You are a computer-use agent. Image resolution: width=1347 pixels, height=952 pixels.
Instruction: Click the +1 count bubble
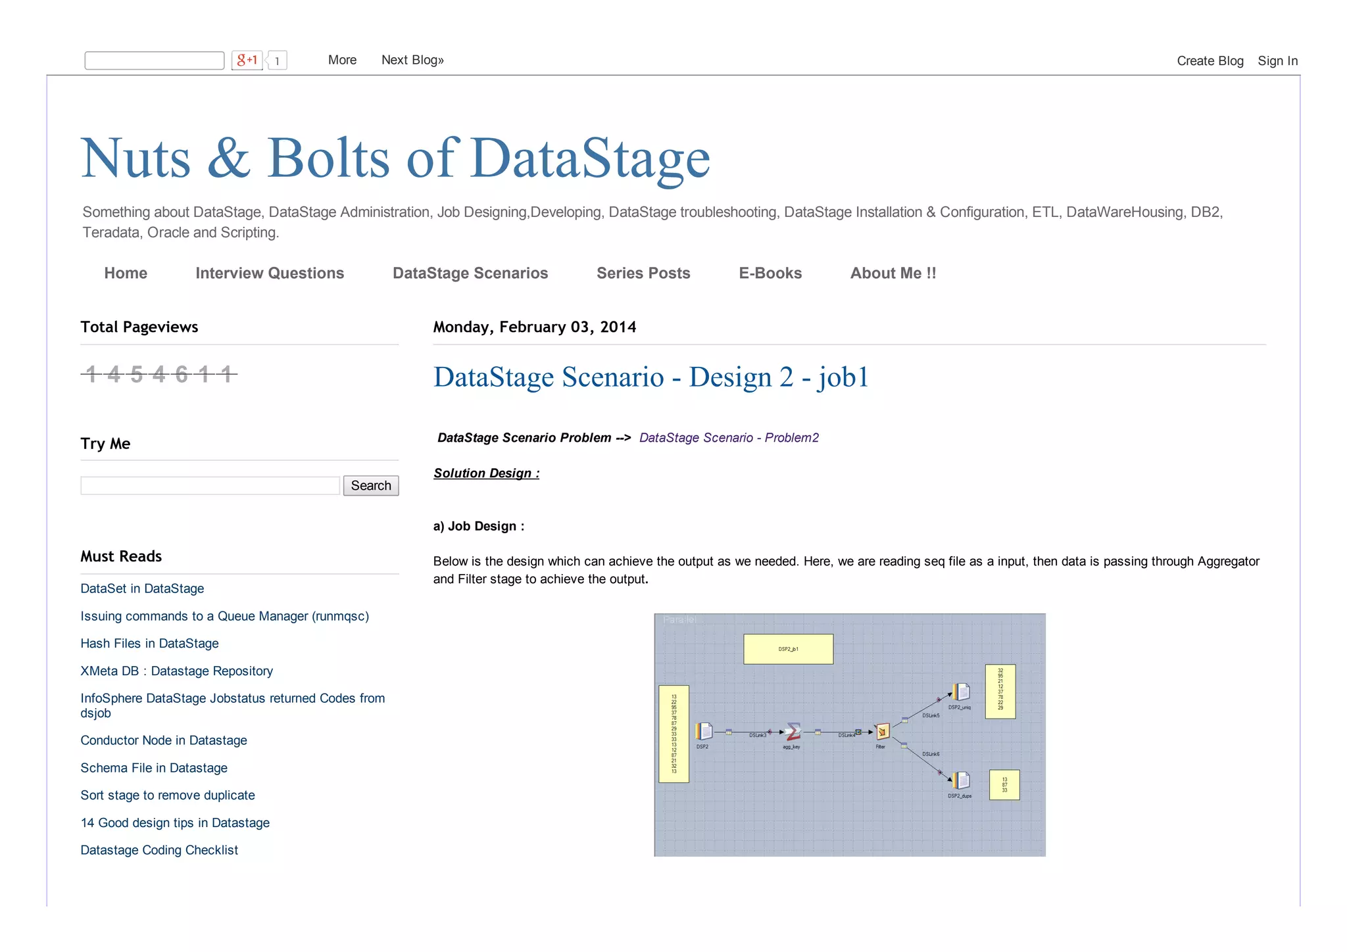(278, 60)
